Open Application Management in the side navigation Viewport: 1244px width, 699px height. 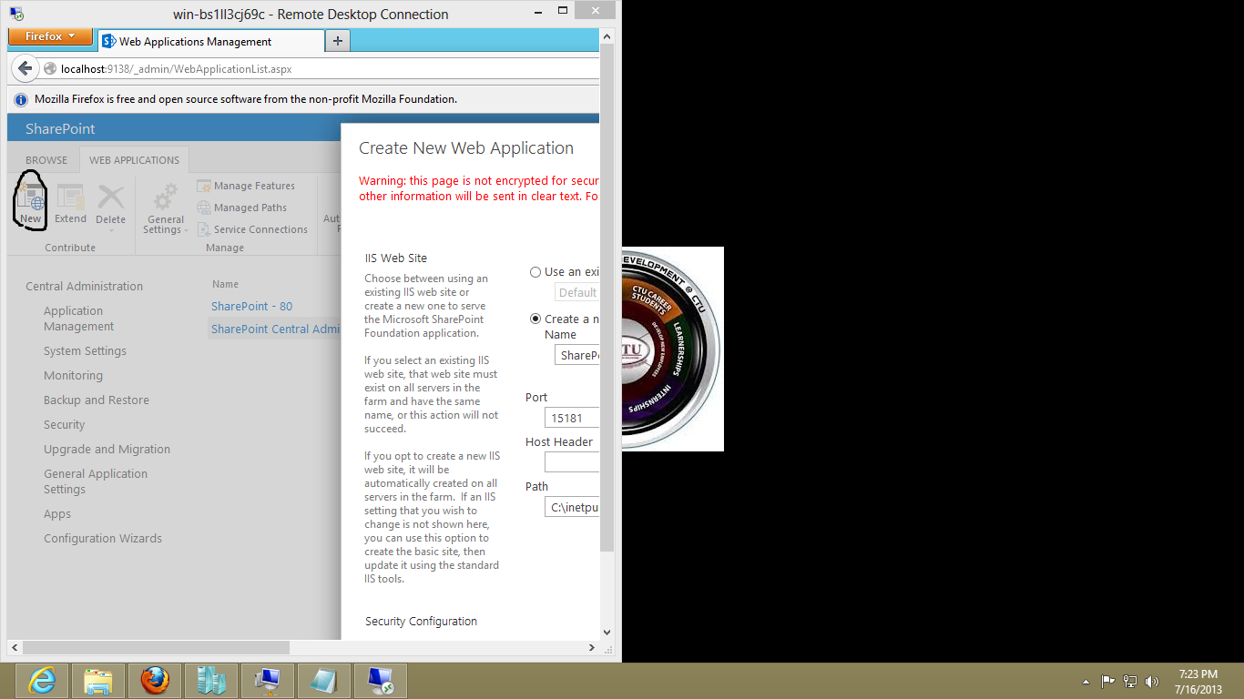click(x=78, y=319)
